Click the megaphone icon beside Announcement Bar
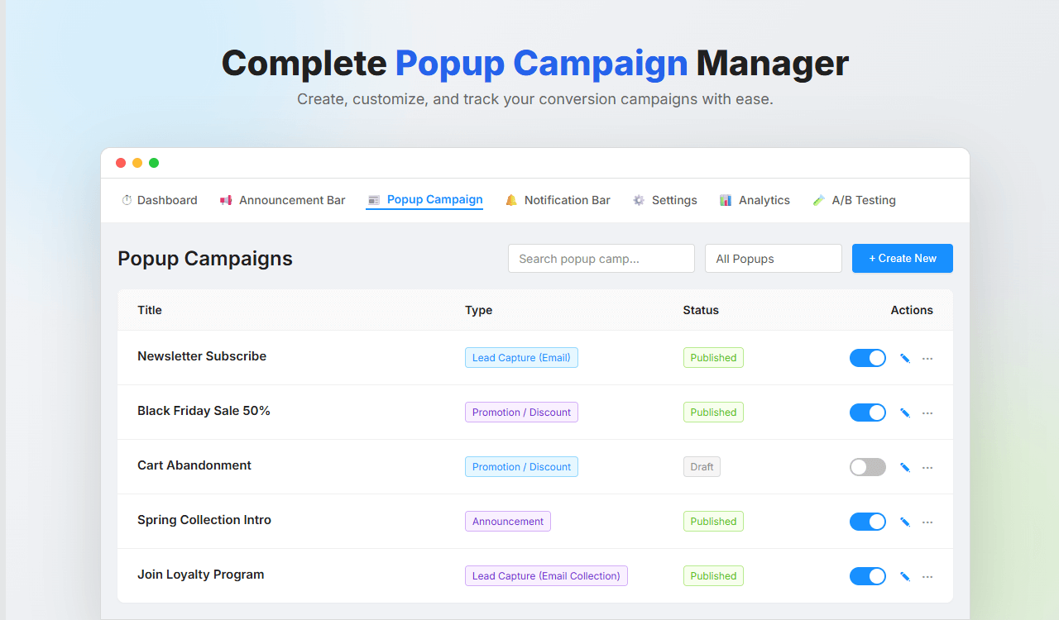The width and height of the screenshot is (1059, 620). click(x=226, y=200)
